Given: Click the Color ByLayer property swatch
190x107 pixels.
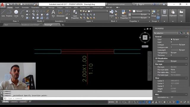Looking at the screenshot, I should pyautogui.click(x=172, y=40).
